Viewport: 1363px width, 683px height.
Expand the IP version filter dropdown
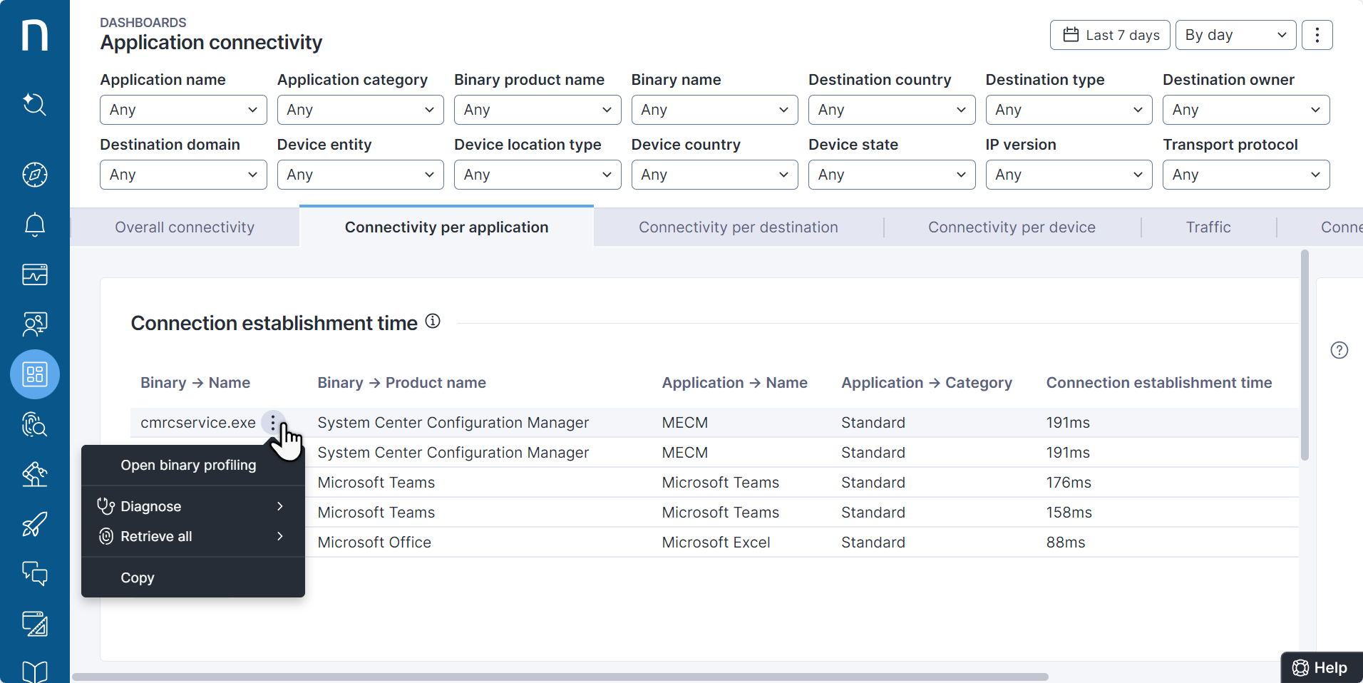(1069, 175)
